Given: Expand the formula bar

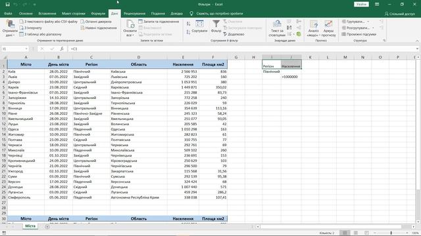Looking at the screenshot, I should coord(417,49).
